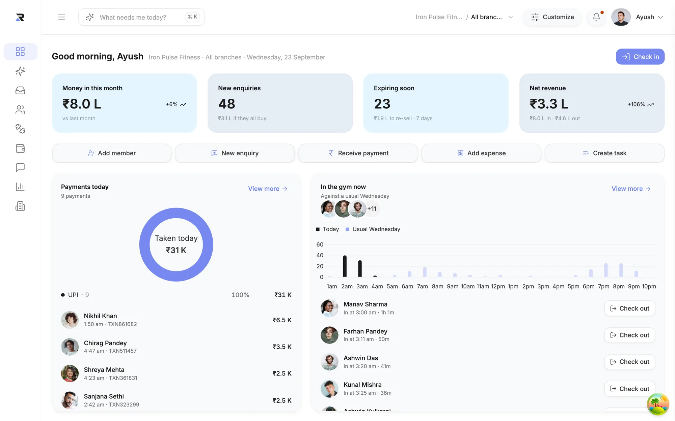Check out Farhan Pandey
Viewport: 675px width, 421px height.
(629, 335)
